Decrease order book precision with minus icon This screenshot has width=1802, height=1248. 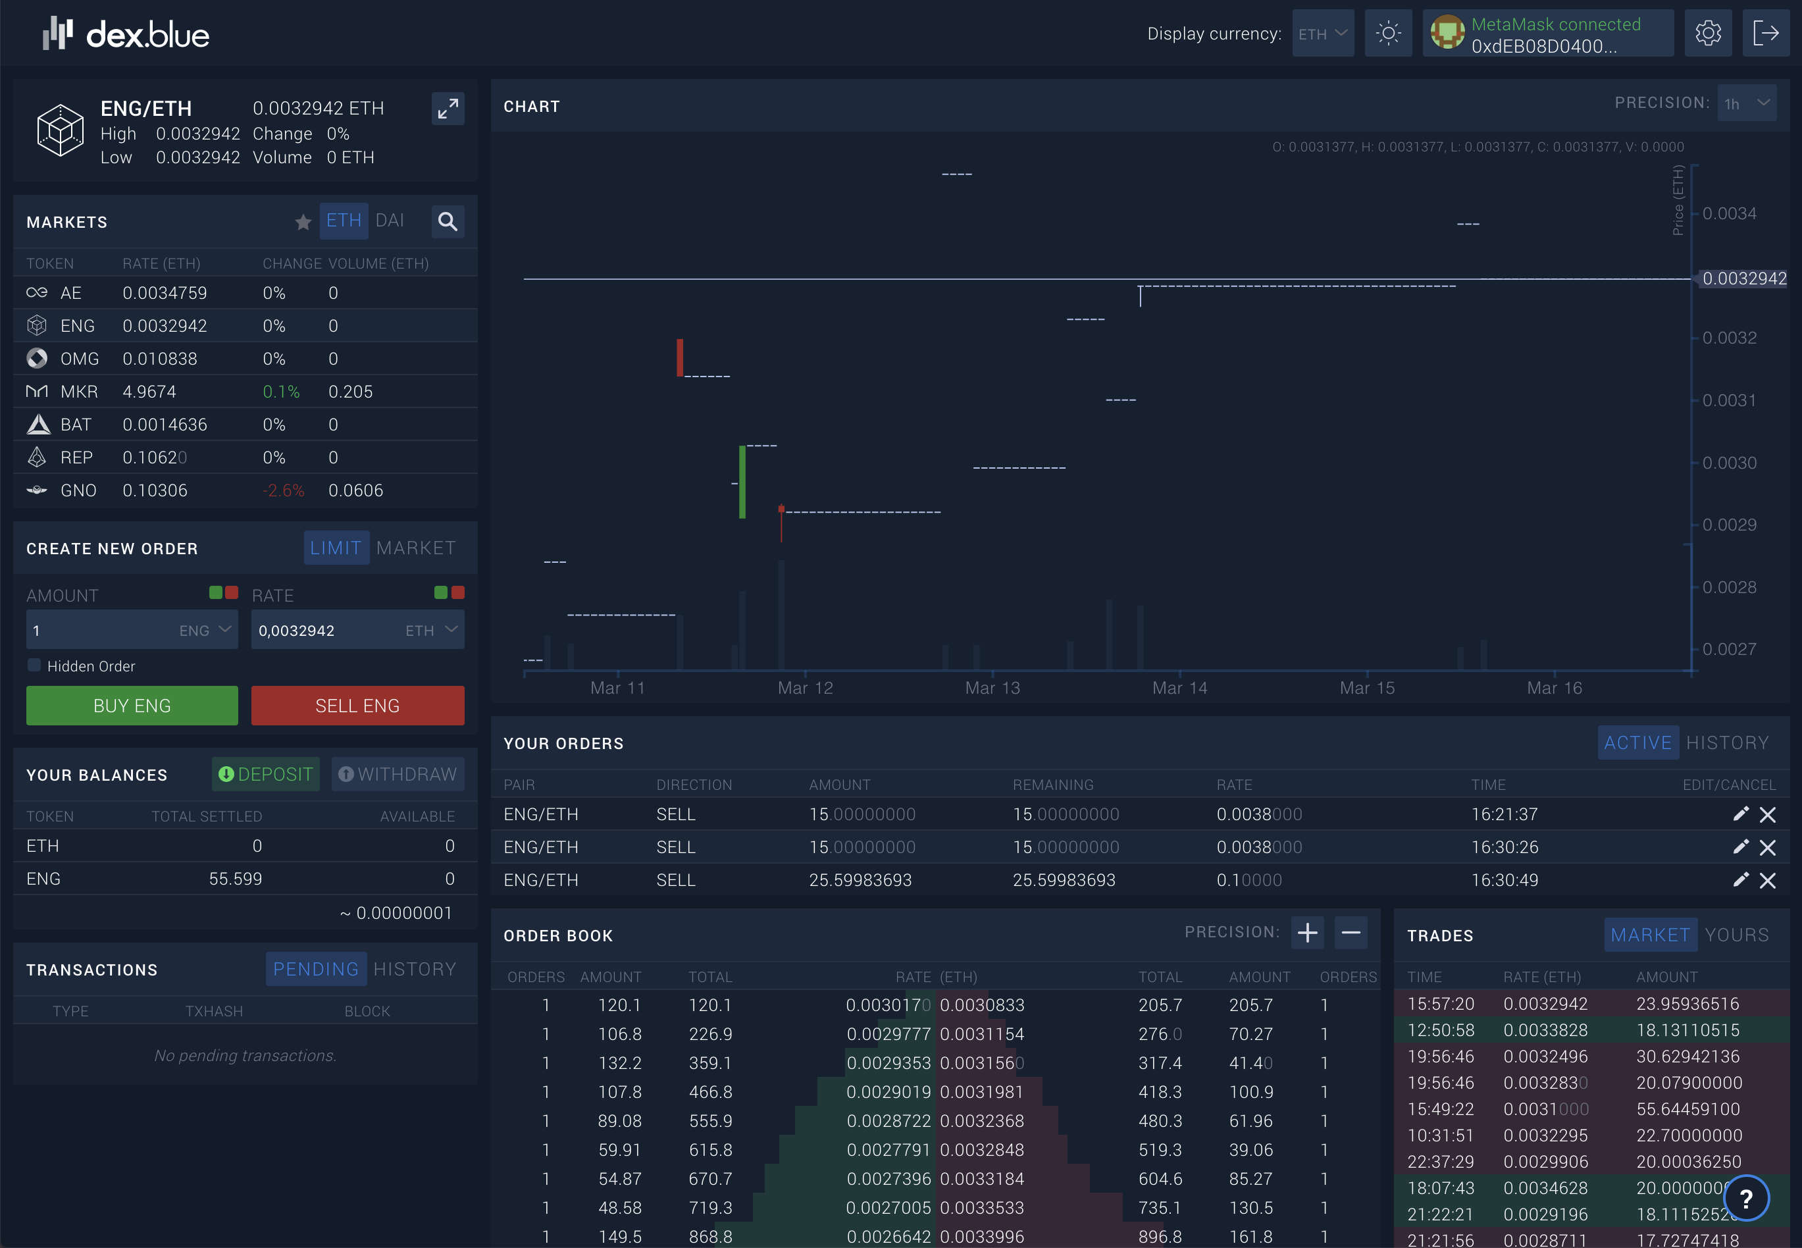(1351, 932)
